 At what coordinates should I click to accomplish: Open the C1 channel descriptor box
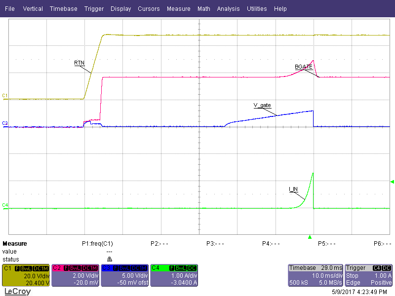coord(26,275)
